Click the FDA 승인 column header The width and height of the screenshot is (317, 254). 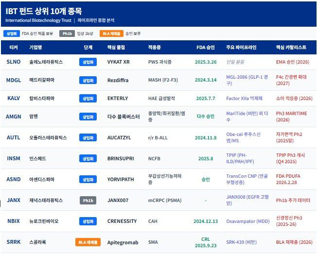click(205, 48)
